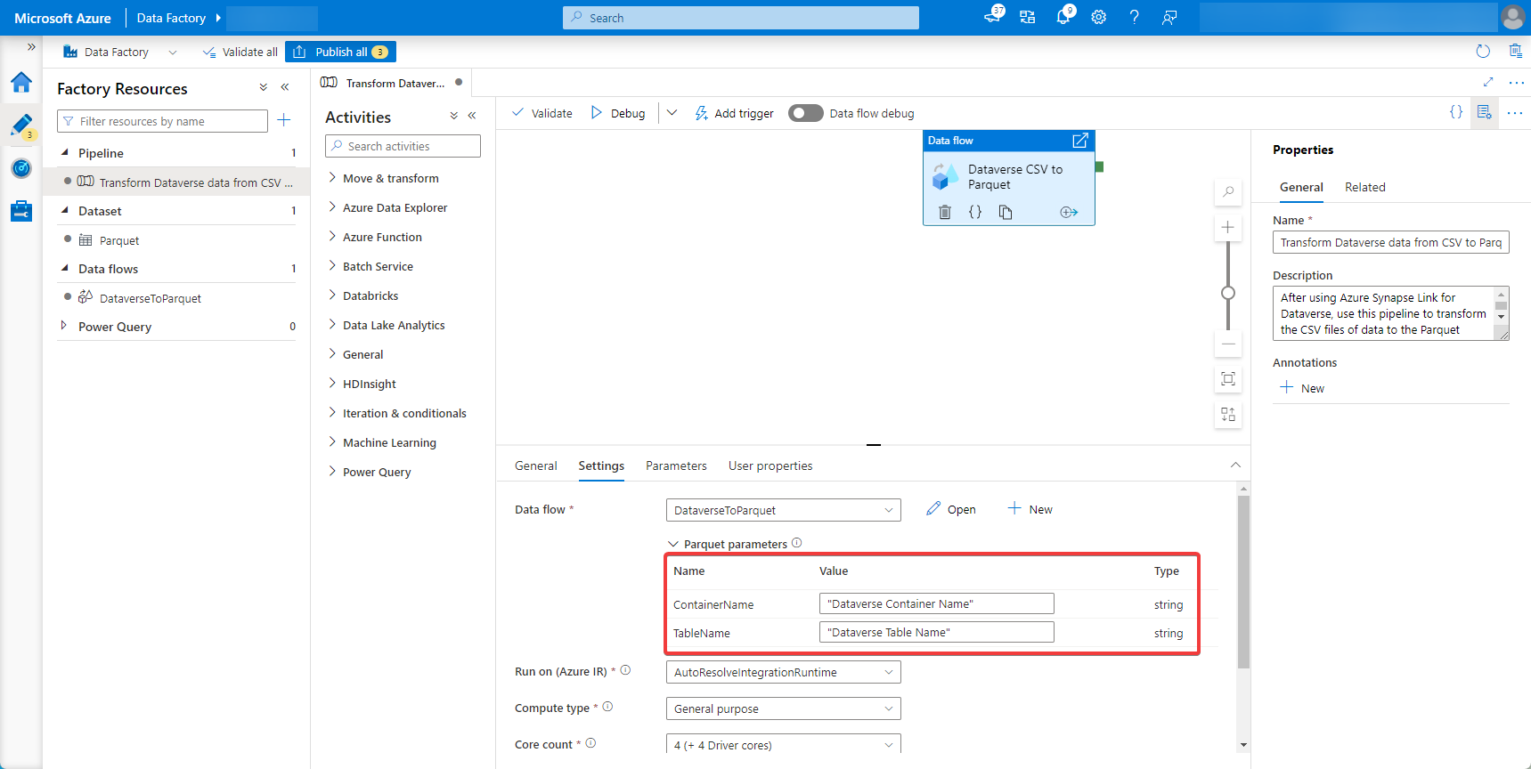1531x769 pixels.
Task: Select the Transform Dataver... pipeline tab
Action: tap(391, 83)
